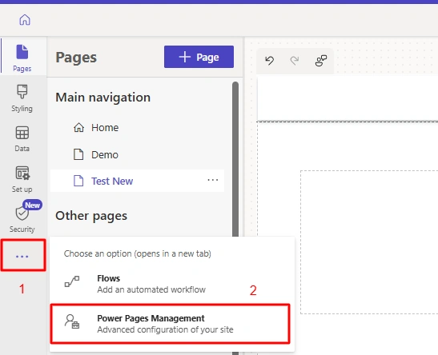Open the Styling workspace
Viewport: 438px width, 355px height.
(x=22, y=98)
